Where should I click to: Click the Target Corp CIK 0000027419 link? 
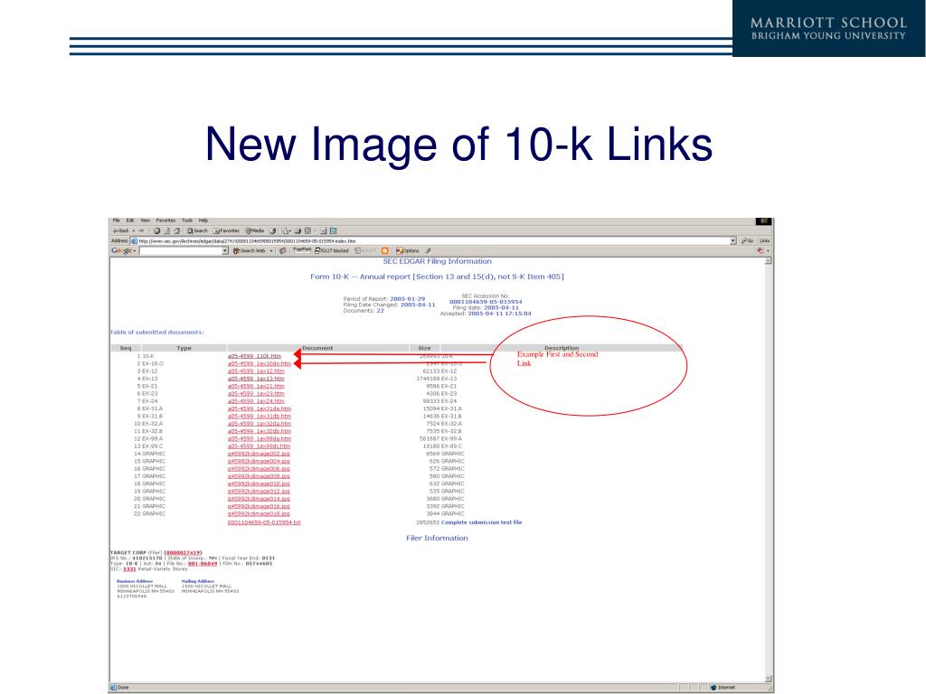coord(183,553)
